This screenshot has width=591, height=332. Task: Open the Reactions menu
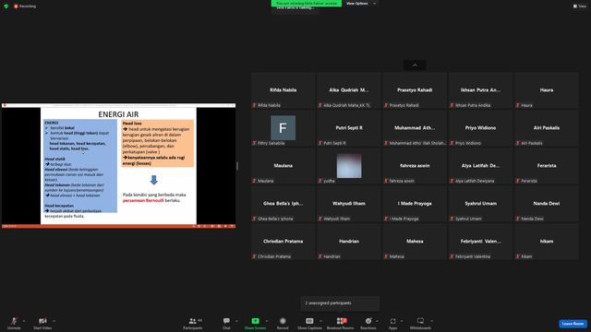pyautogui.click(x=368, y=323)
